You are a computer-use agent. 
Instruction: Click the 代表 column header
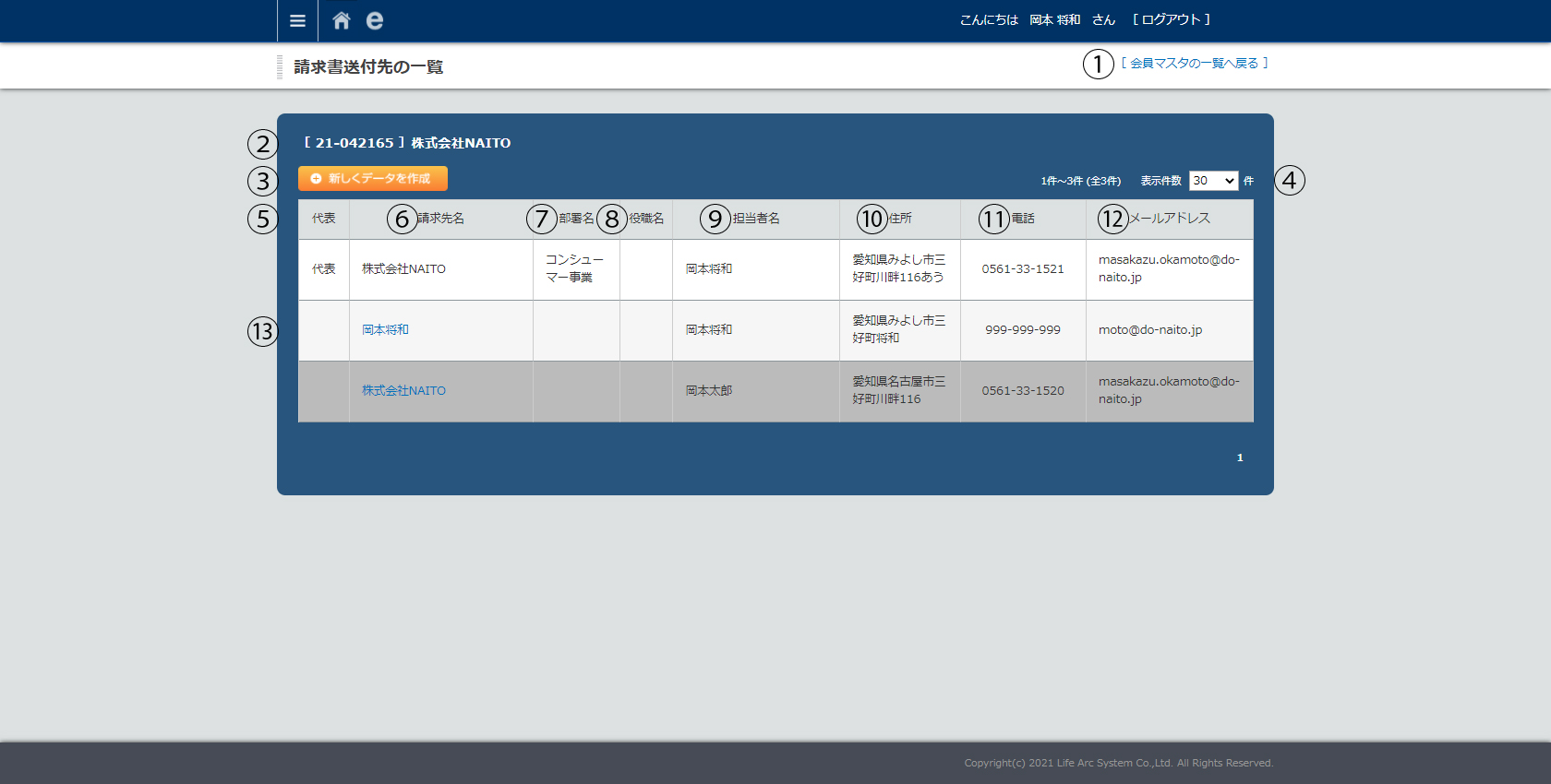[323, 219]
